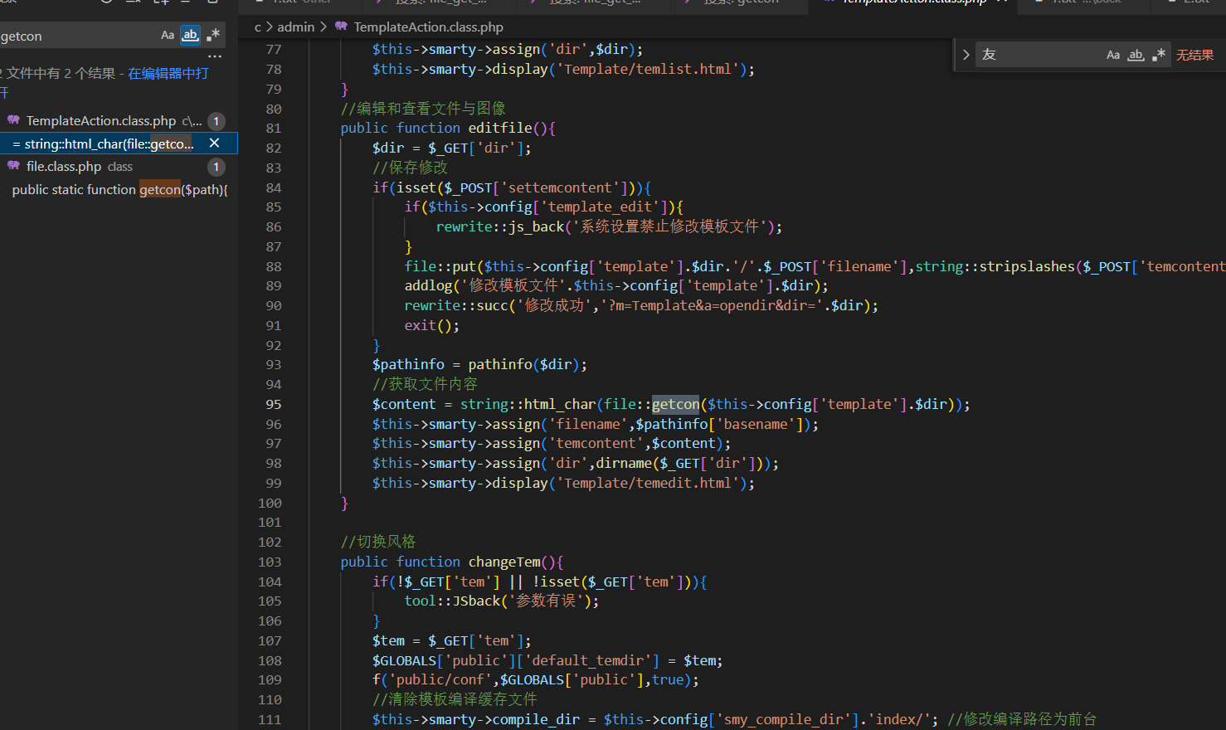The image size is (1226, 730).
Task: Click the addlog call on line 89
Action: (x=429, y=285)
